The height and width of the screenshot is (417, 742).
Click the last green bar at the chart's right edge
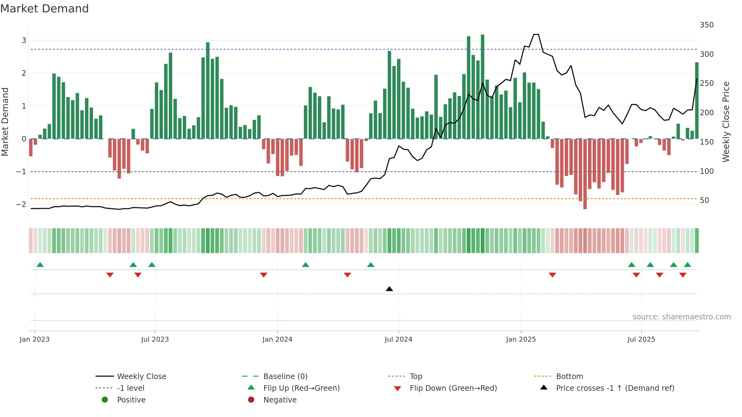click(x=697, y=100)
